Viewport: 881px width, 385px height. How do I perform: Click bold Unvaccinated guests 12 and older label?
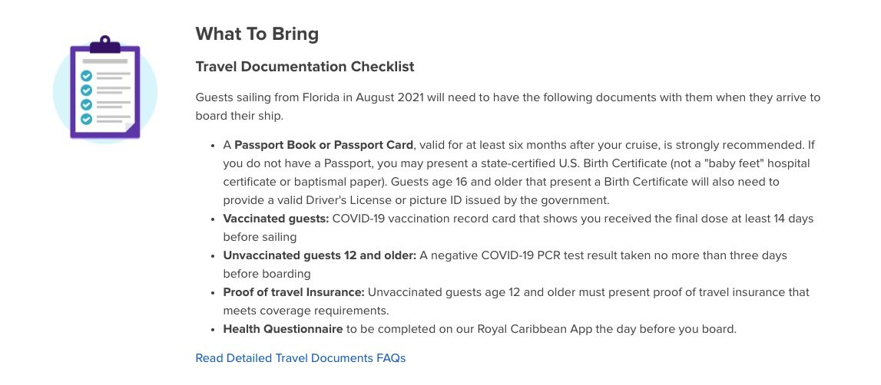coord(320,255)
